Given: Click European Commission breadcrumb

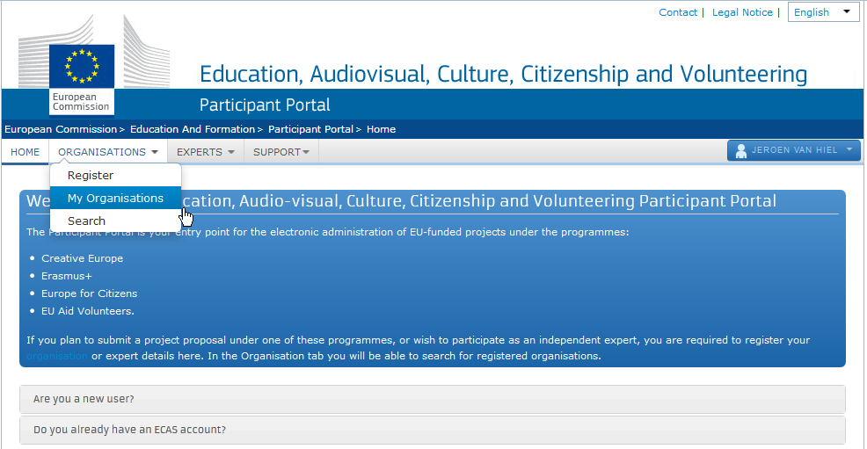Looking at the screenshot, I should tap(61, 129).
